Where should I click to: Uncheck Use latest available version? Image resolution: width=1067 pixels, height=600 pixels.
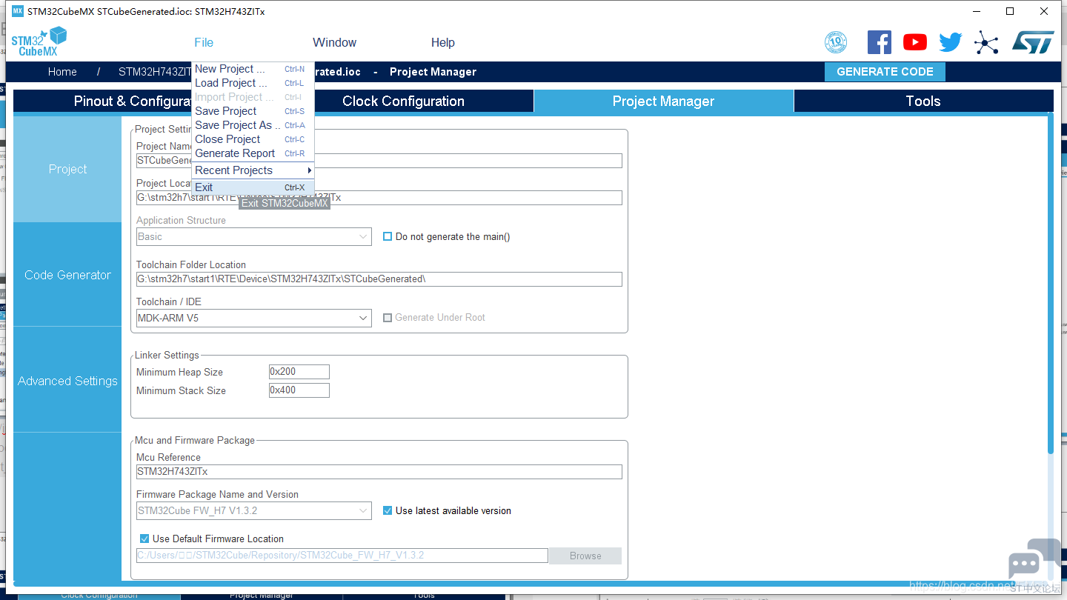click(x=388, y=510)
